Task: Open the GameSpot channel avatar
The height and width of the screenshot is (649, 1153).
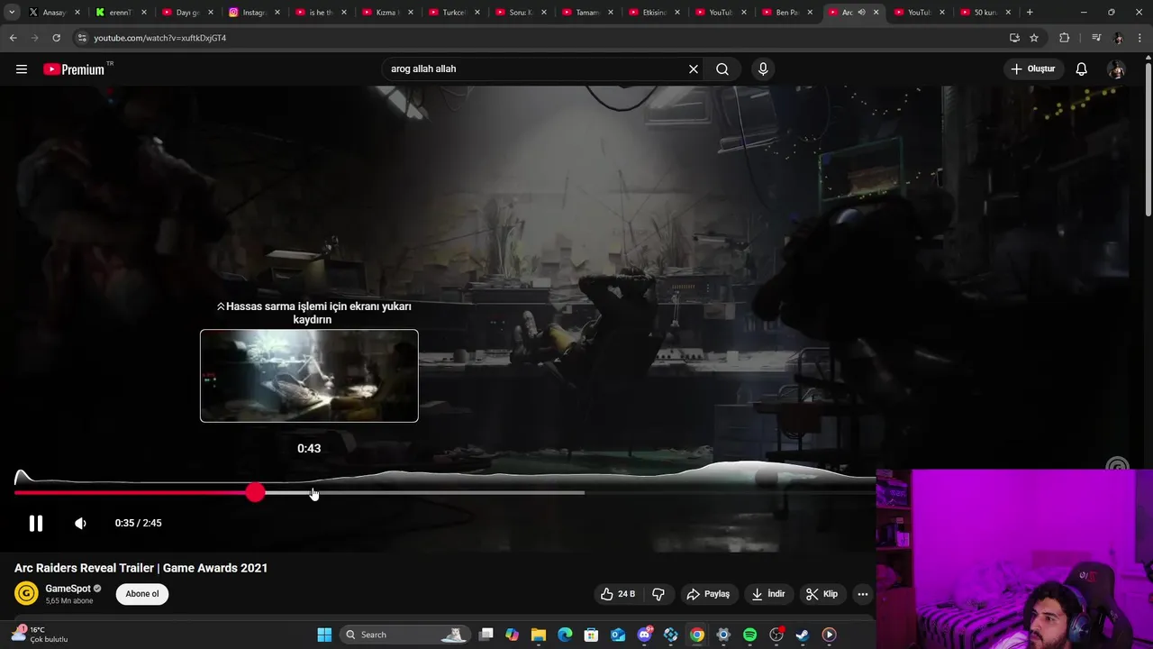Action: pos(26,593)
